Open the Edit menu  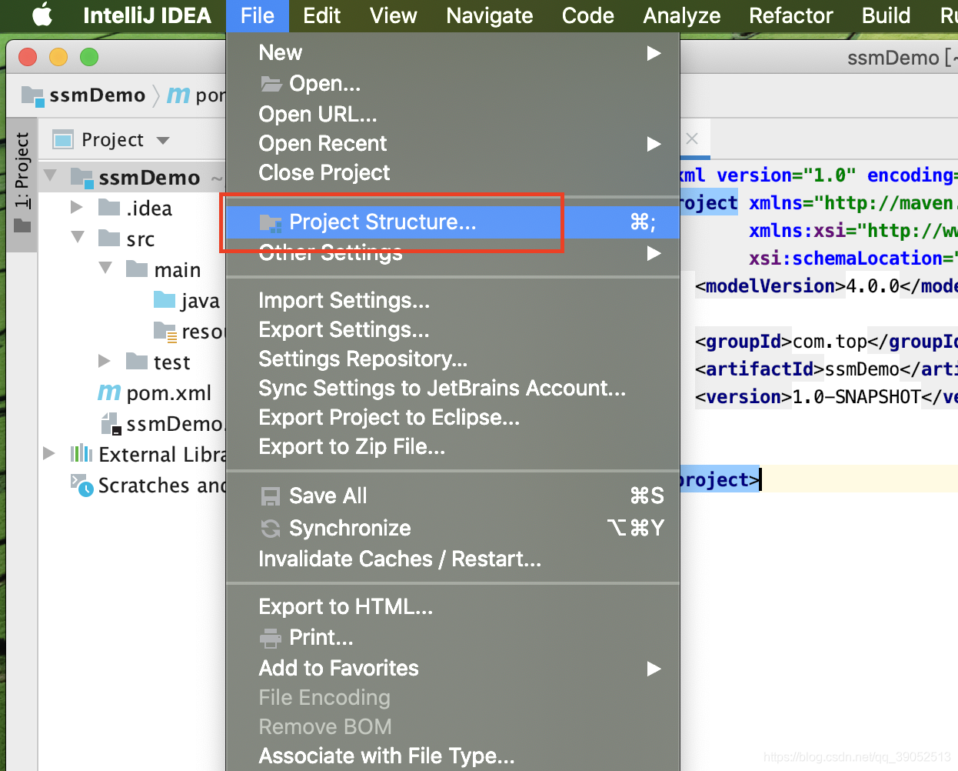(321, 15)
